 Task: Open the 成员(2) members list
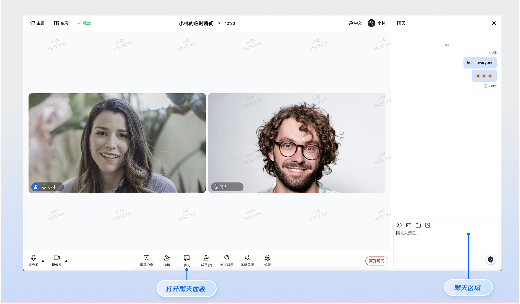tap(207, 261)
